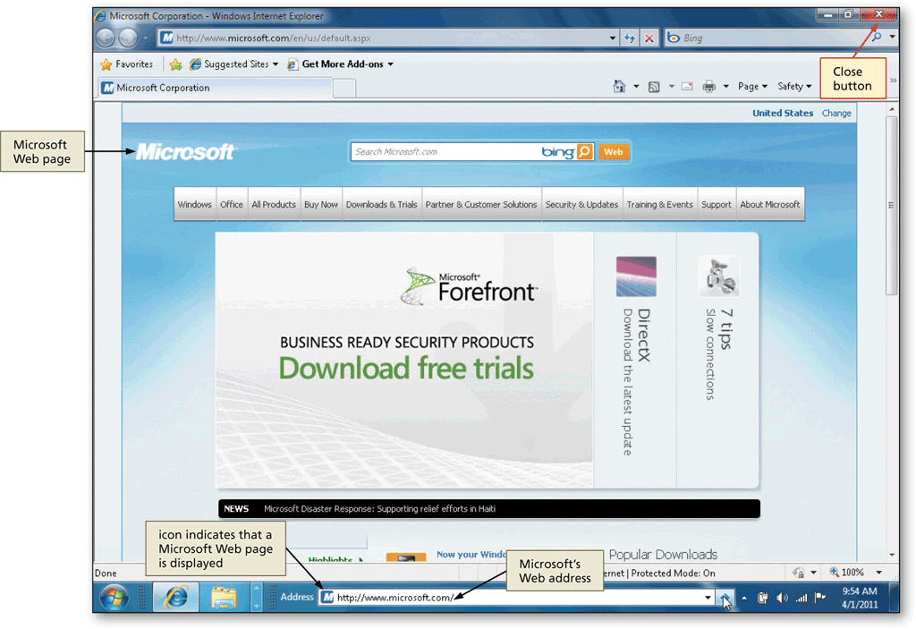Click the Popular Downloads heading
The width and height of the screenshot is (916, 629).
(663, 554)
